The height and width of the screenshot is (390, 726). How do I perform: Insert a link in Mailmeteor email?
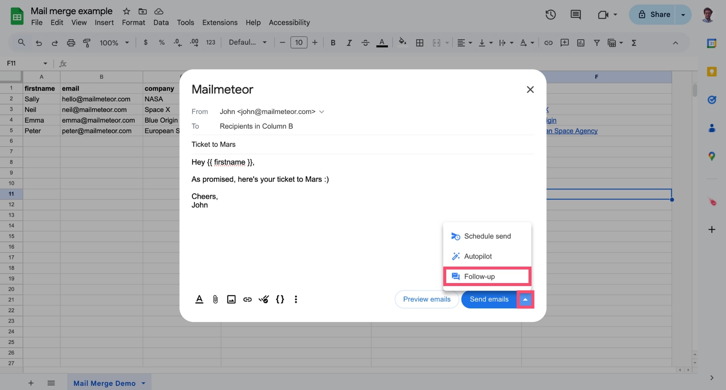[x=247, y=299]
